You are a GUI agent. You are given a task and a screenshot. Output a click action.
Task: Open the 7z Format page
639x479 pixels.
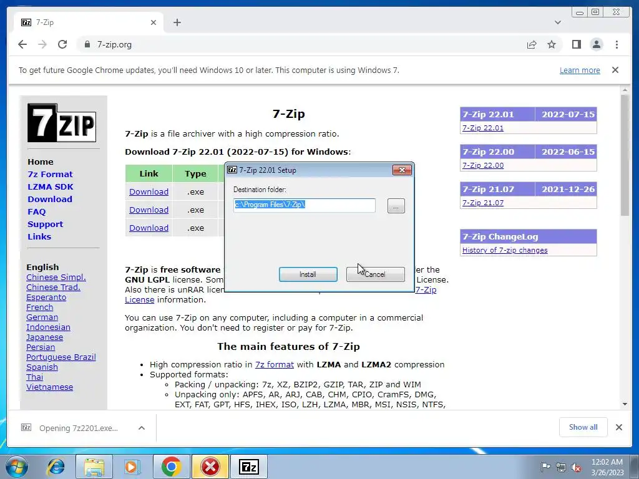coord(50,174)
